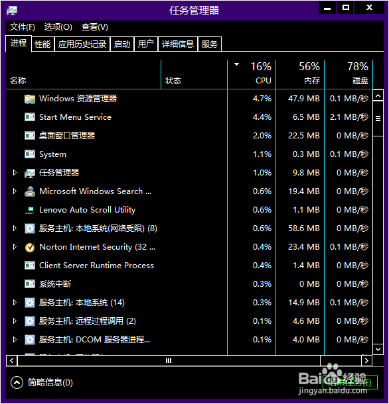
Task: Switch to the 应用历史记录 tab
Action: [82, 44]
